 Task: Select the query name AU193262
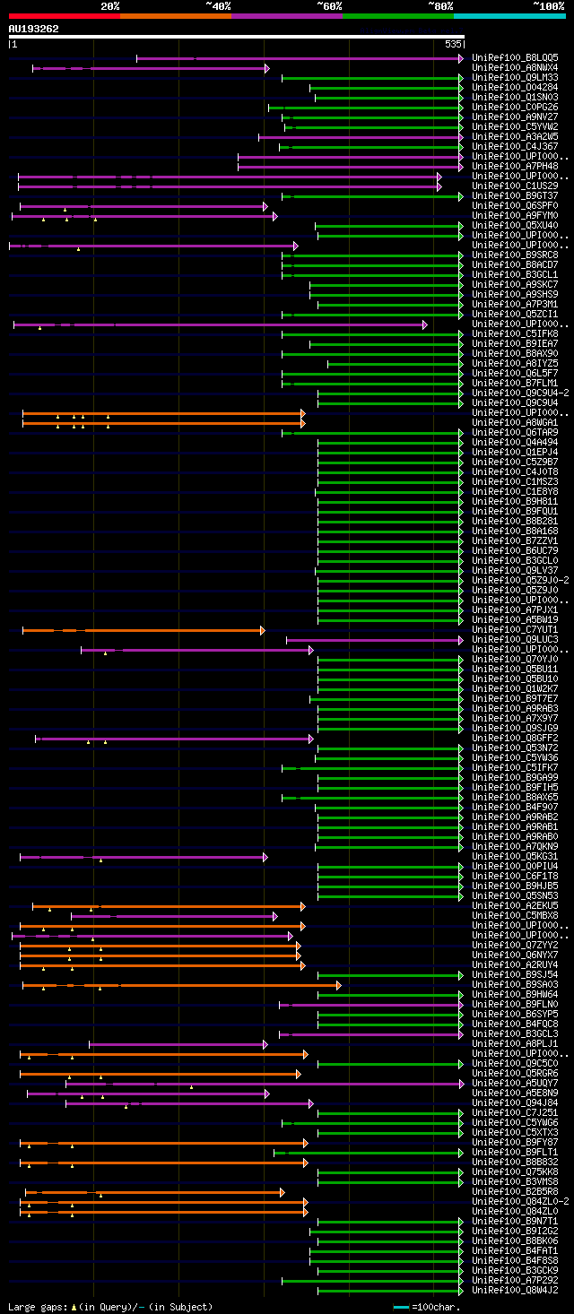pos(34,29)
